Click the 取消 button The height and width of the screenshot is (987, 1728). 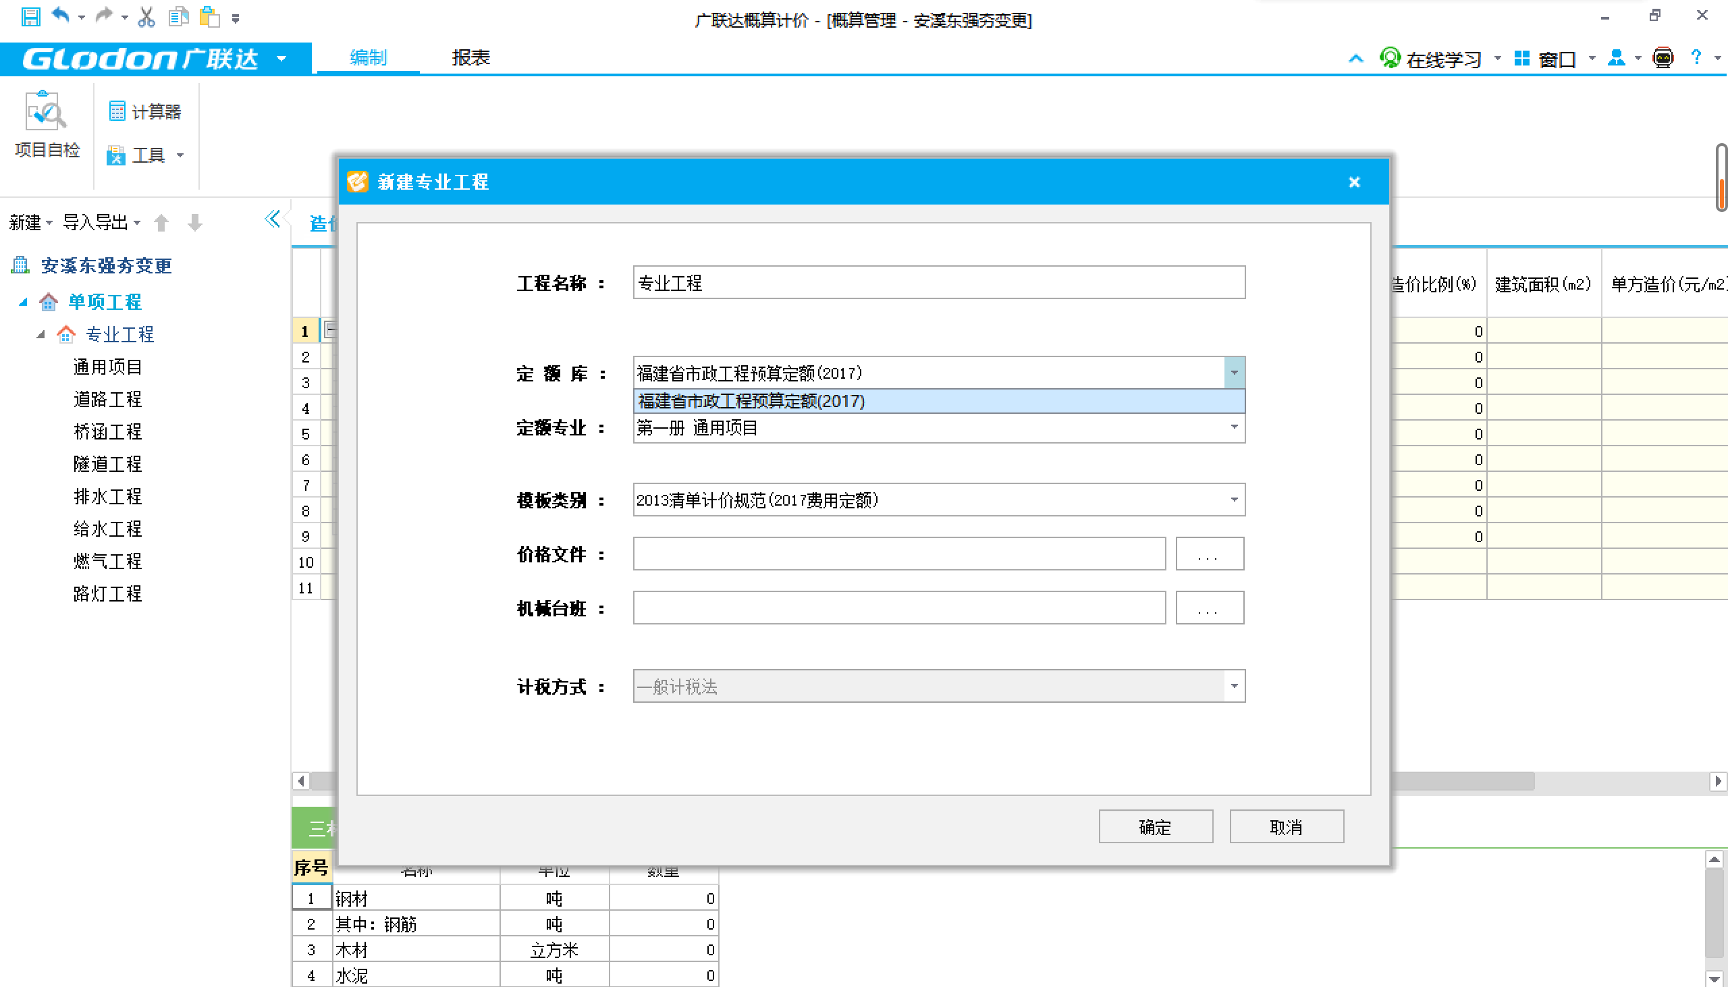(1286, 826)
